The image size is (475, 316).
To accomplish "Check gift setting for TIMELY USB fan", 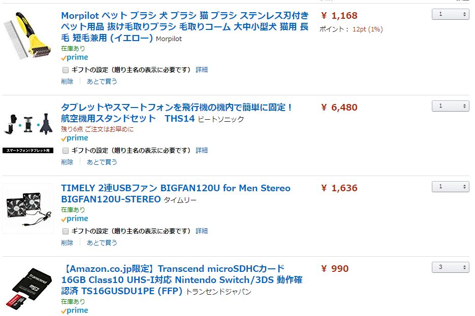I will coord(66,231).
